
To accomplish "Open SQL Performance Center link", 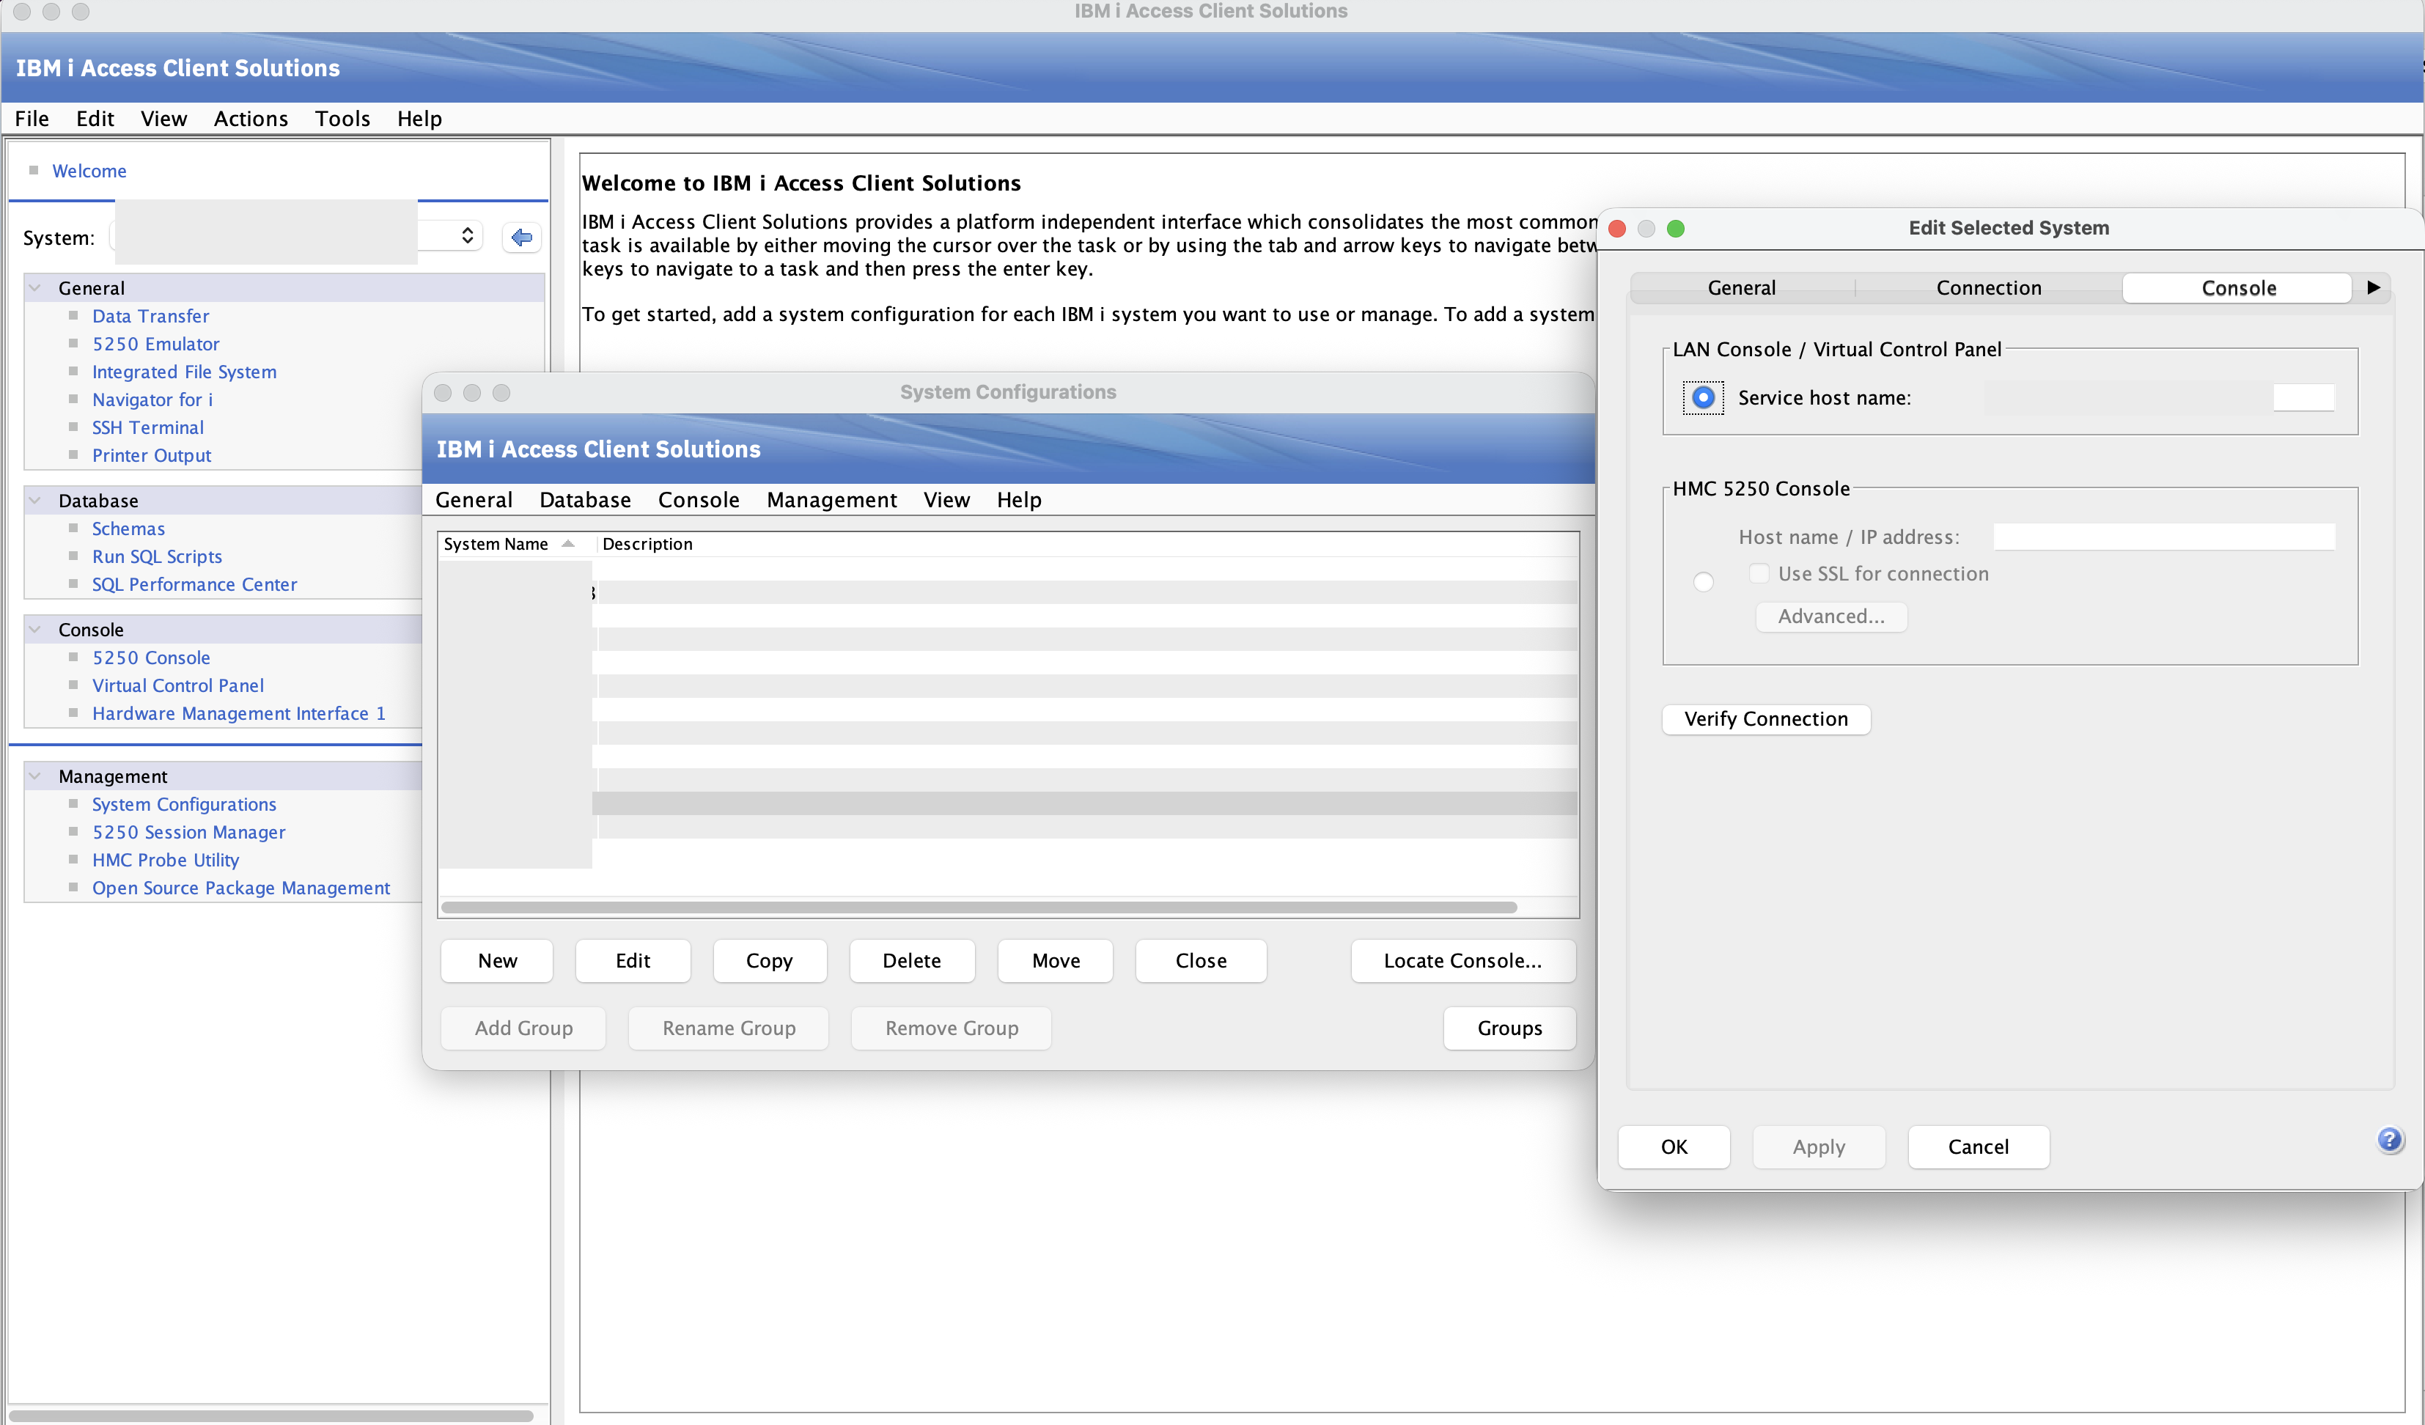I will coord(194,584).
